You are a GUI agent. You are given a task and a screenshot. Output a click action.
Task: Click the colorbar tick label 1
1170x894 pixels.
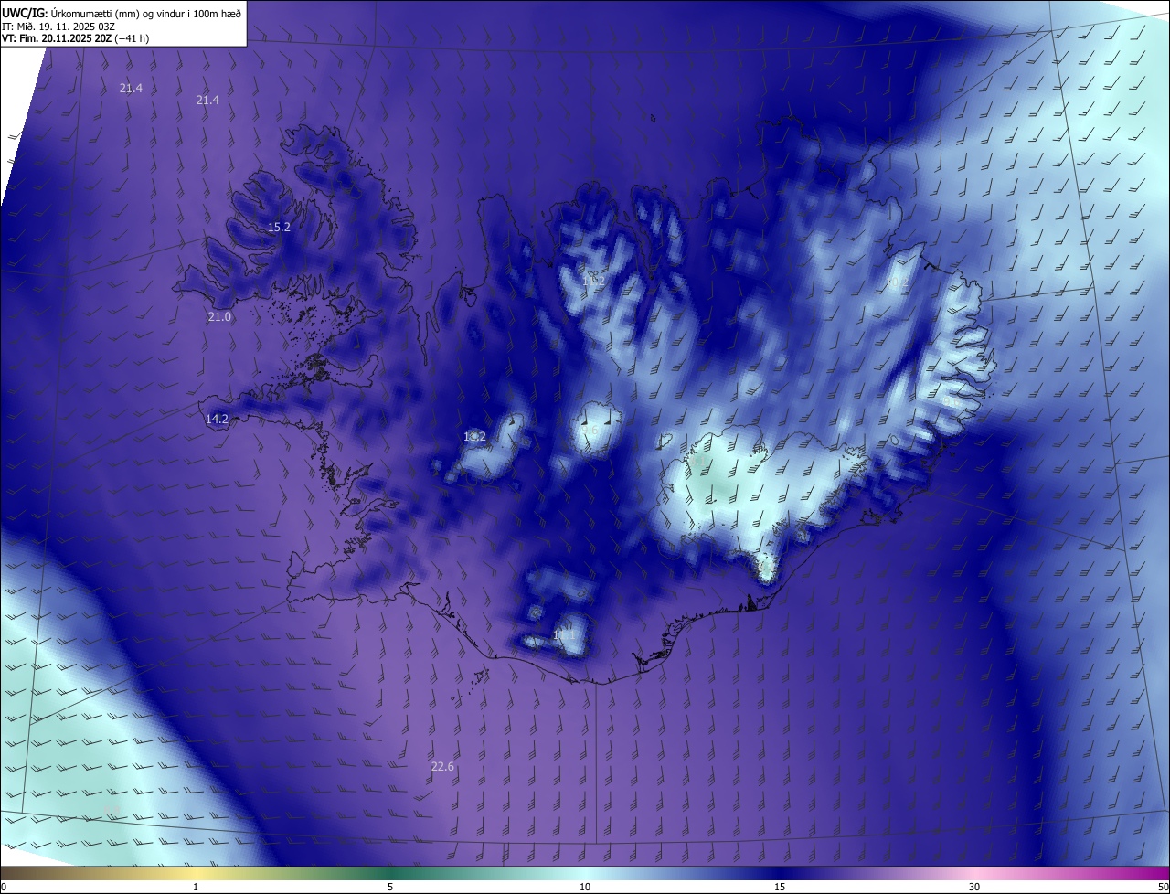click(196, 887)
